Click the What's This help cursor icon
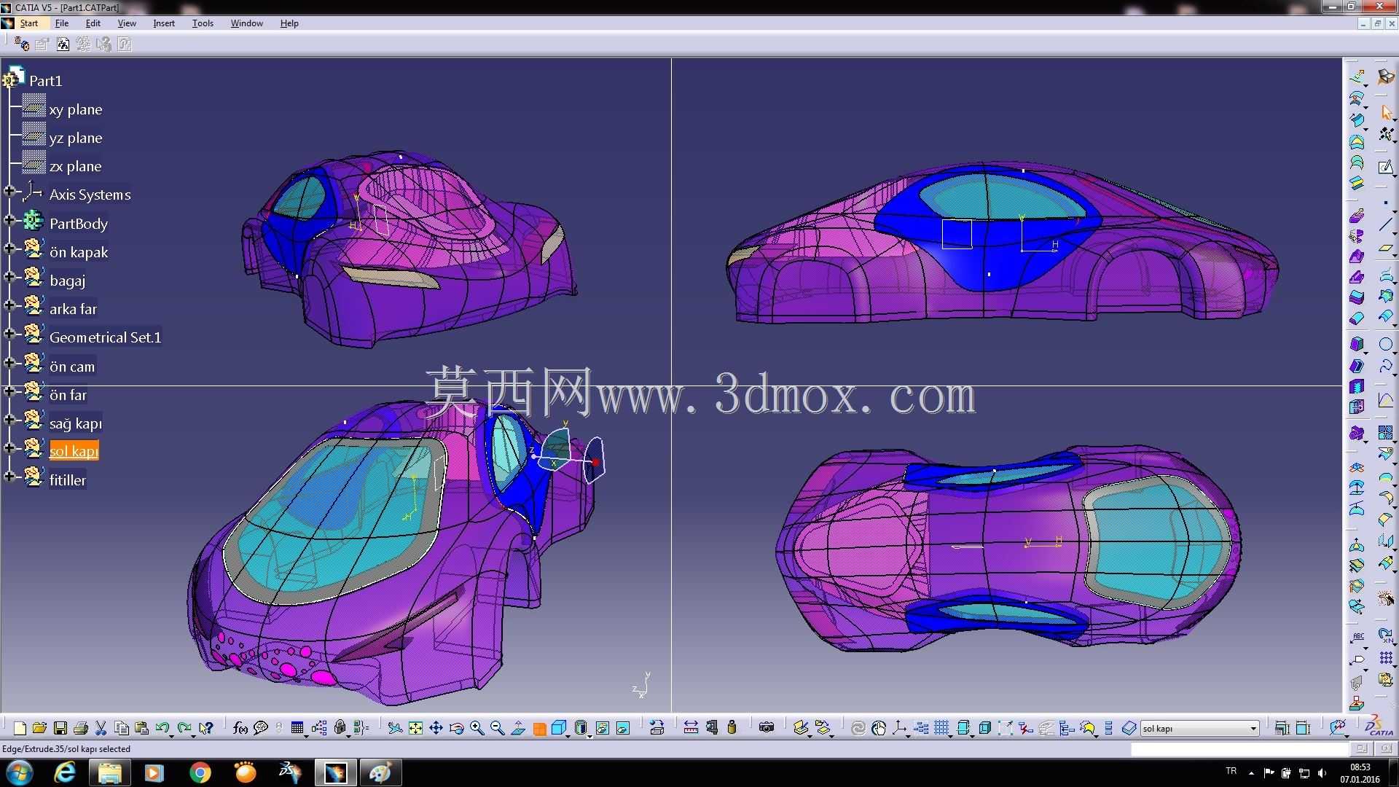Image resolution: width=1399 pixels, height=787 pixels. click(x=206, y=727)
